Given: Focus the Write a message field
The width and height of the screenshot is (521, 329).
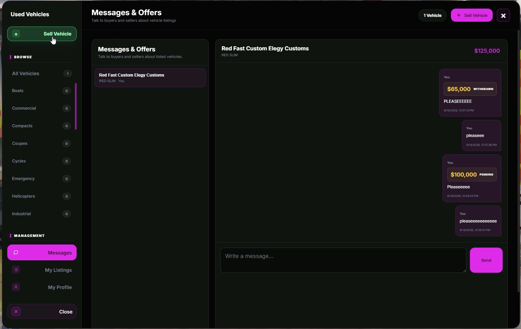Looking at the screenshot, I should (343, 260).
